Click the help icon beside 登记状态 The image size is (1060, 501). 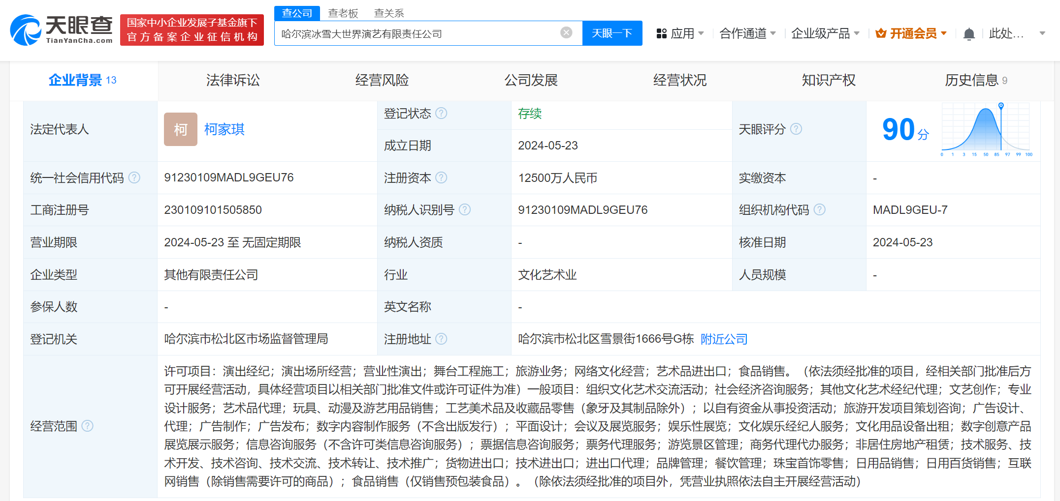pos(442,113)
